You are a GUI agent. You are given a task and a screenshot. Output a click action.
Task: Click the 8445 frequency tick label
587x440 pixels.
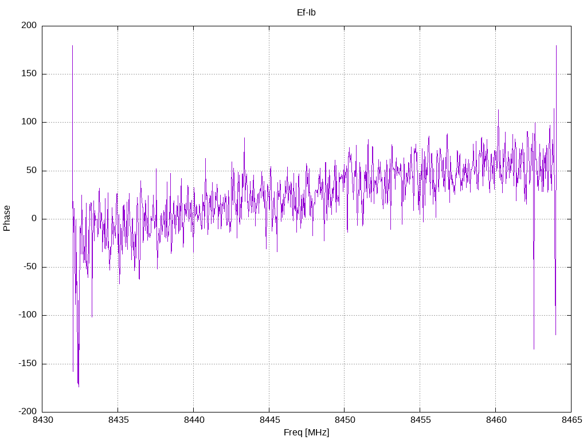coord(269,421)
